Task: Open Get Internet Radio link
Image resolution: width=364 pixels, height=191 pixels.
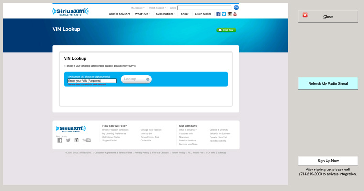Action: [111, 137]
